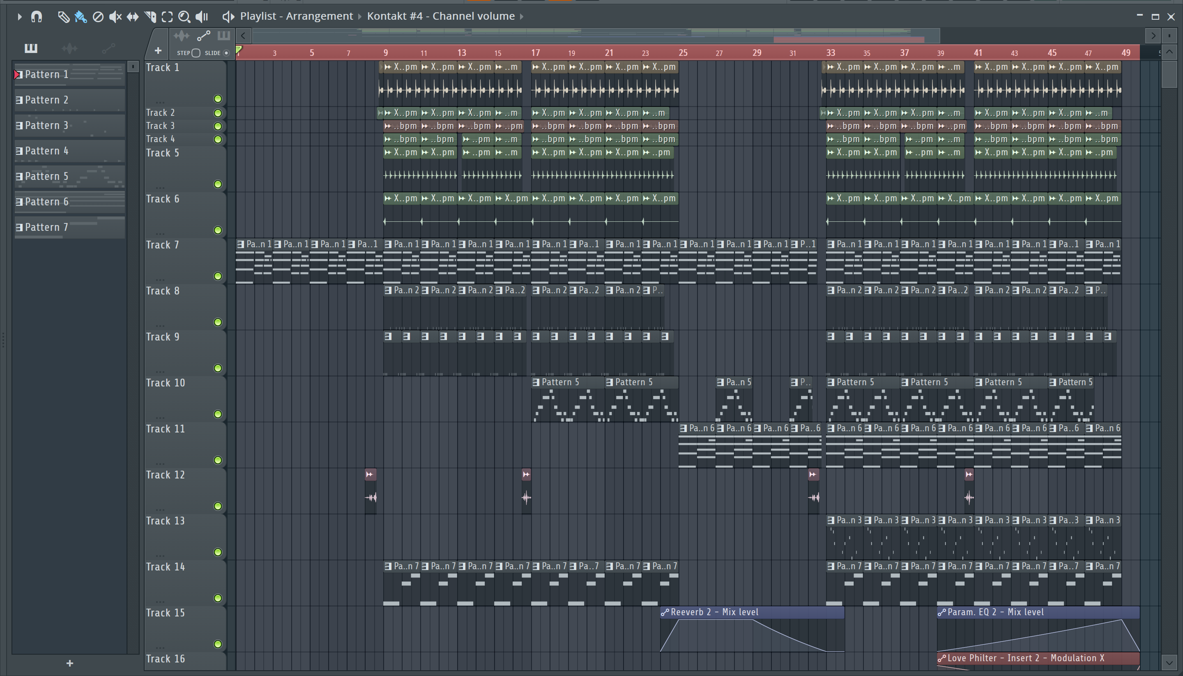The image size is (1183, 676).
Task: Click bar 33 on the timeline ruler
Action: [x=831, y=53]
